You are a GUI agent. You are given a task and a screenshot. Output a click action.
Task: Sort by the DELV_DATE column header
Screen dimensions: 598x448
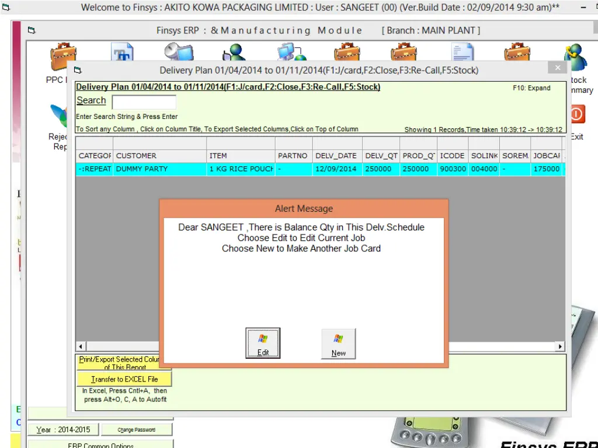(337, 156)
